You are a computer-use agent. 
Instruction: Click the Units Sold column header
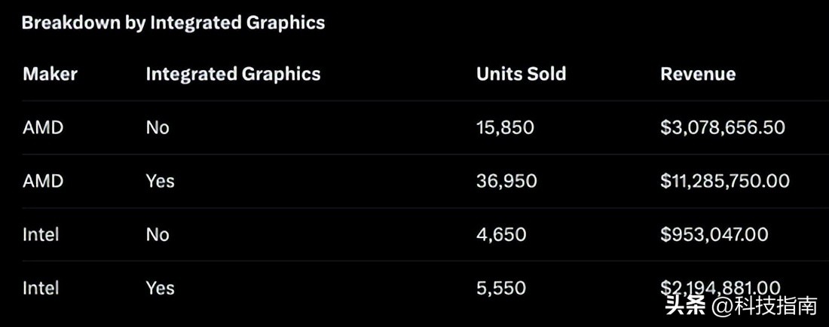coord(521,74)
